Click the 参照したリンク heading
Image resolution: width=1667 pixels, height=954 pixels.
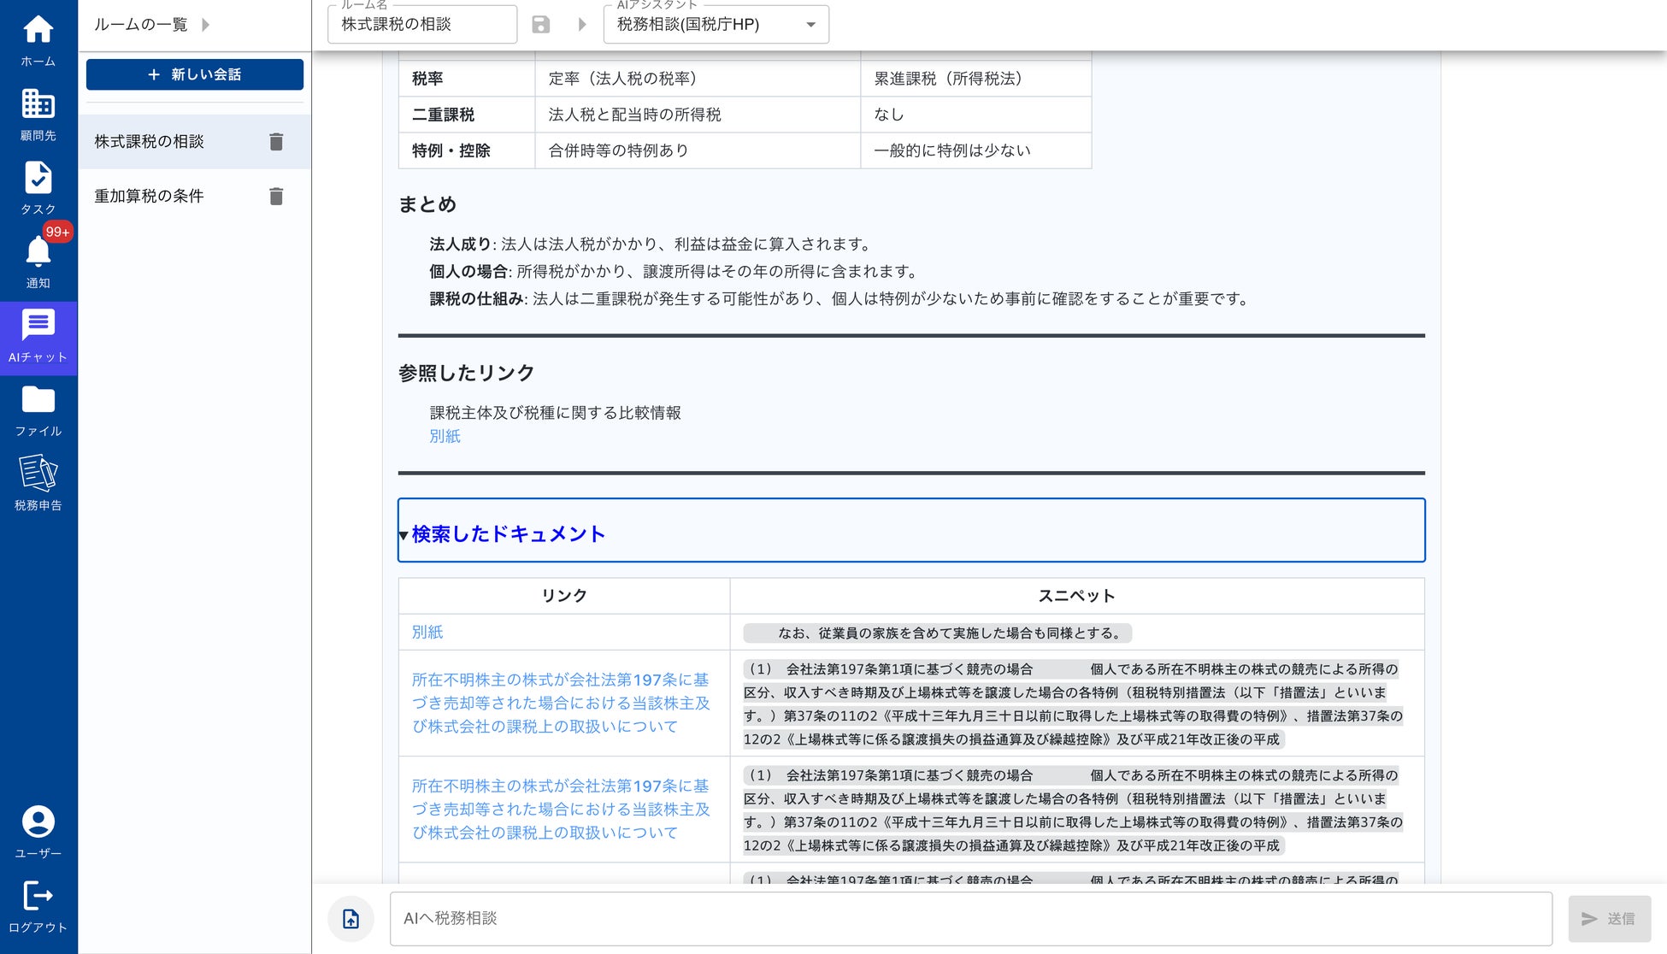click(x=467, y=373)
